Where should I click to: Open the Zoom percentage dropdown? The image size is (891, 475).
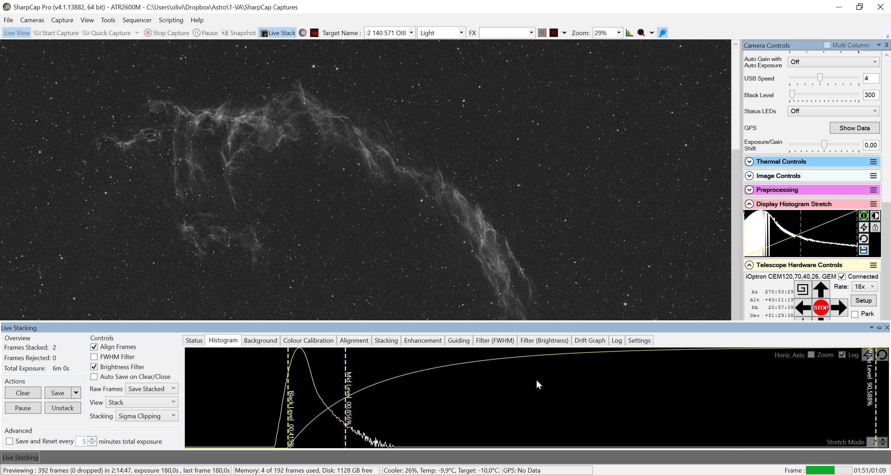pos(618,33)
